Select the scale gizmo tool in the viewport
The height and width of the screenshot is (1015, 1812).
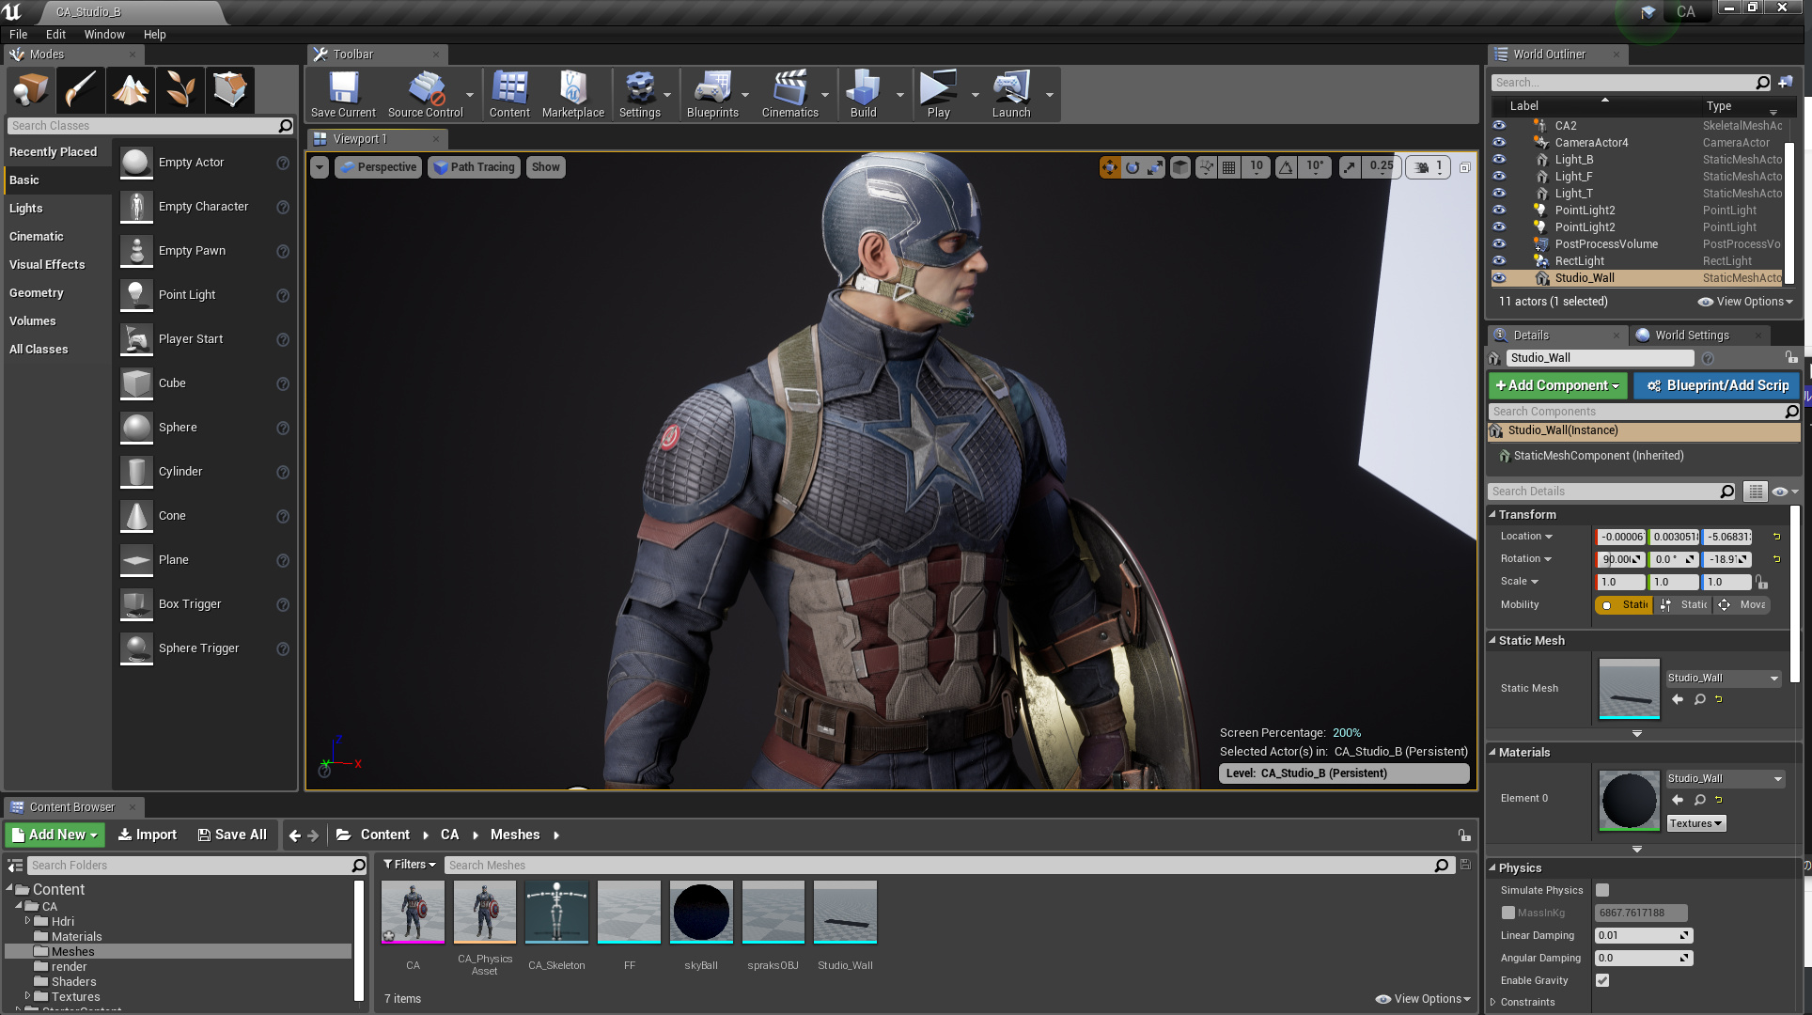point(1155,167)
